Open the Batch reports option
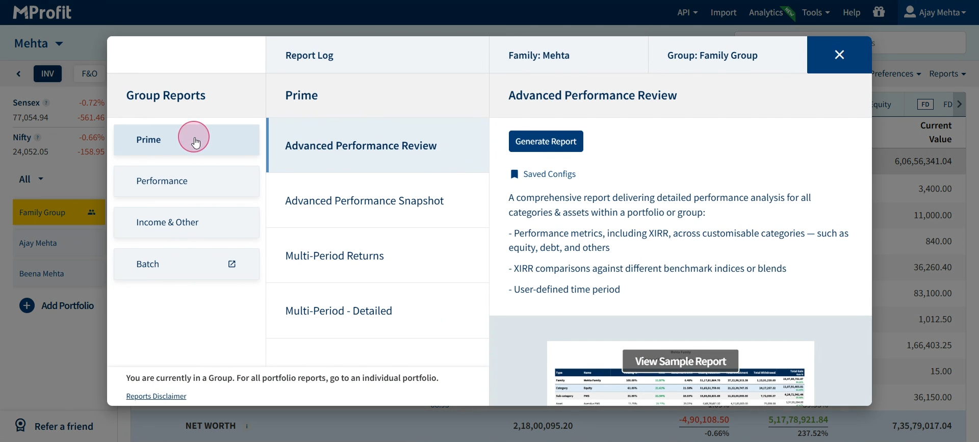Screen dimensions: 979x442 (187, 264)
